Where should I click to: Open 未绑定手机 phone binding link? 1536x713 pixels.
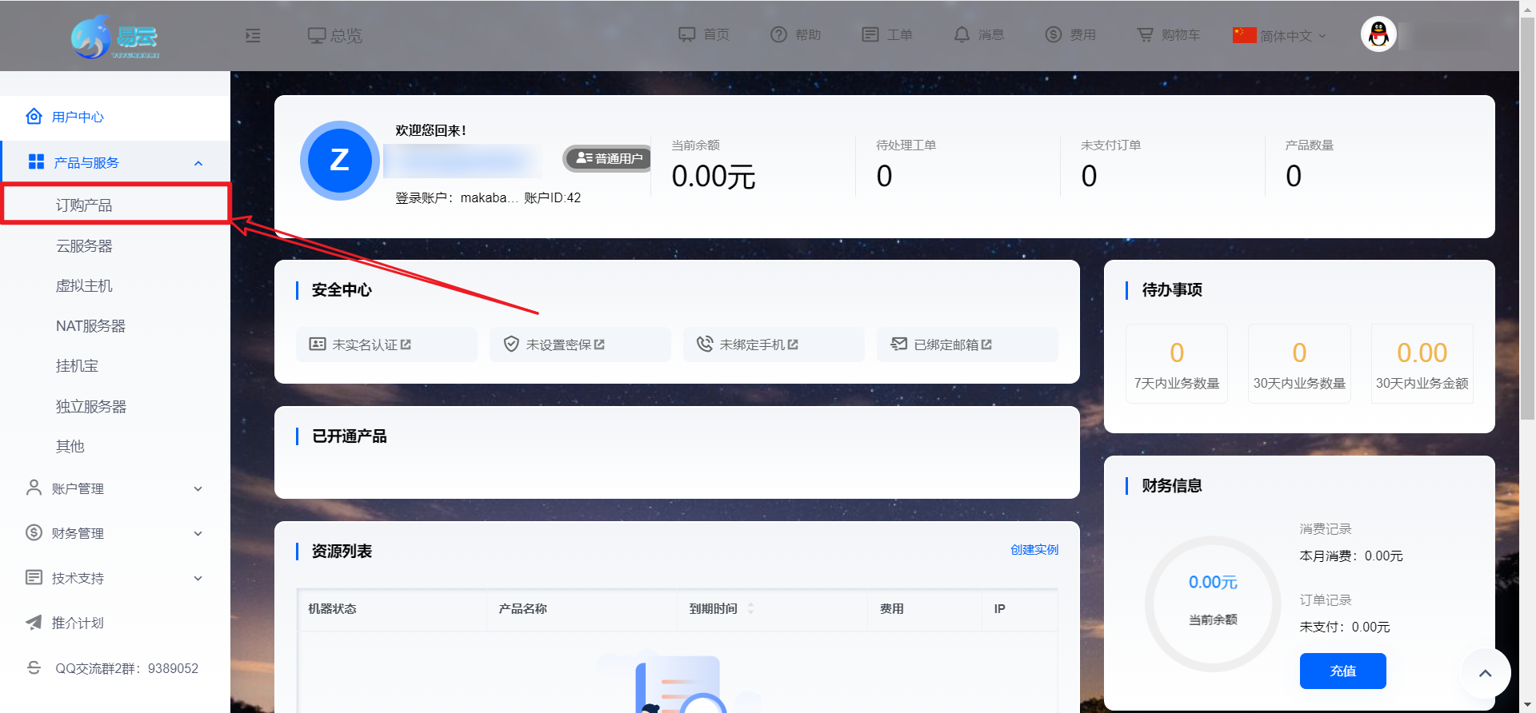[774, 345]
